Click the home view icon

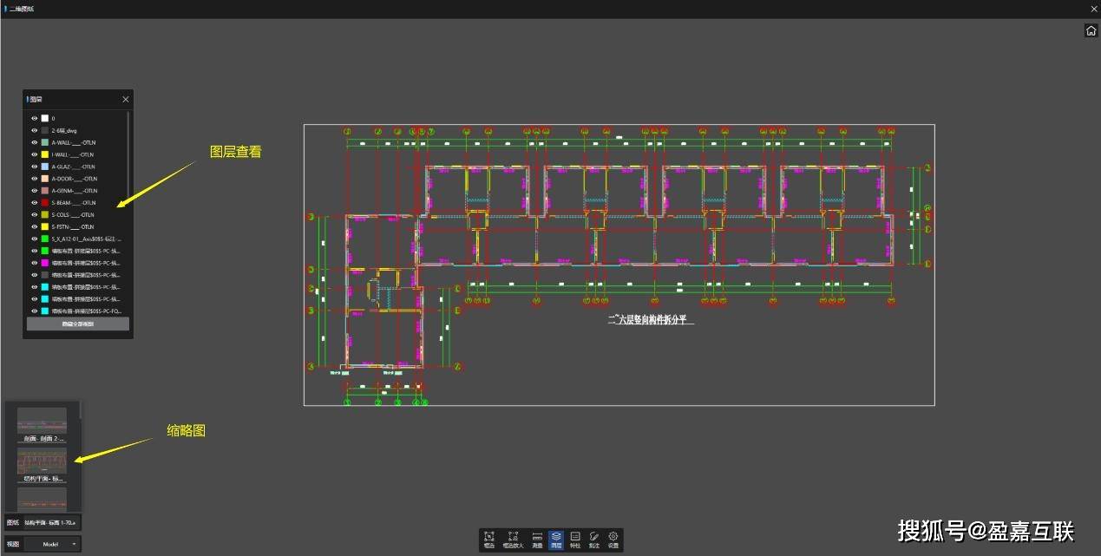click(1091, 31)
